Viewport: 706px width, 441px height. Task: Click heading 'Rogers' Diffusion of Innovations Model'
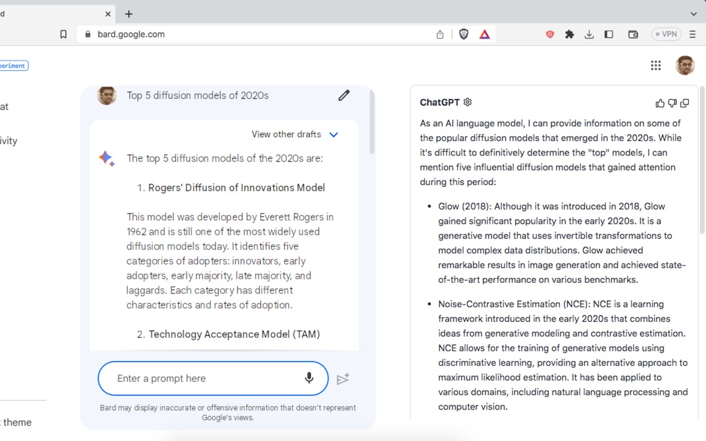click(237, 187)
